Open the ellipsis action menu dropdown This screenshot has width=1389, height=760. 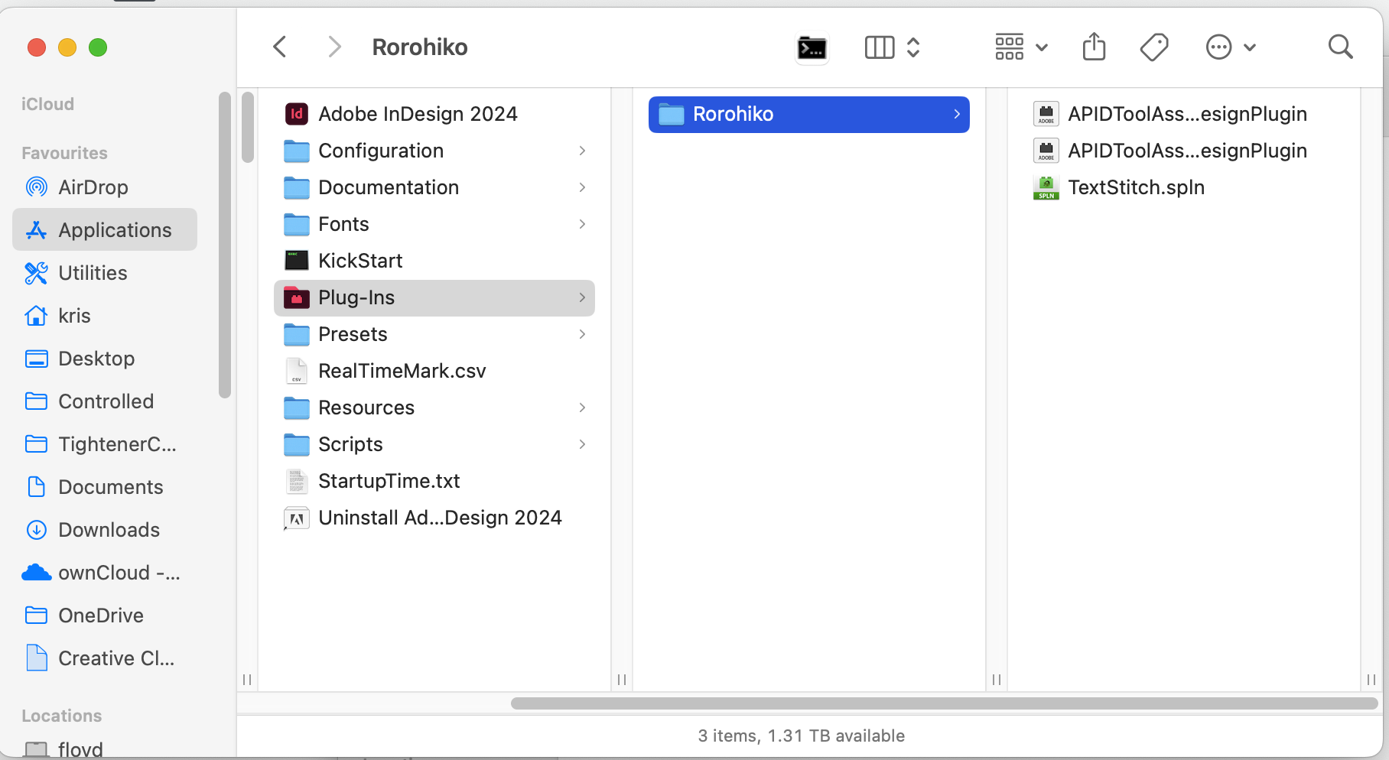coord(1231,47)
